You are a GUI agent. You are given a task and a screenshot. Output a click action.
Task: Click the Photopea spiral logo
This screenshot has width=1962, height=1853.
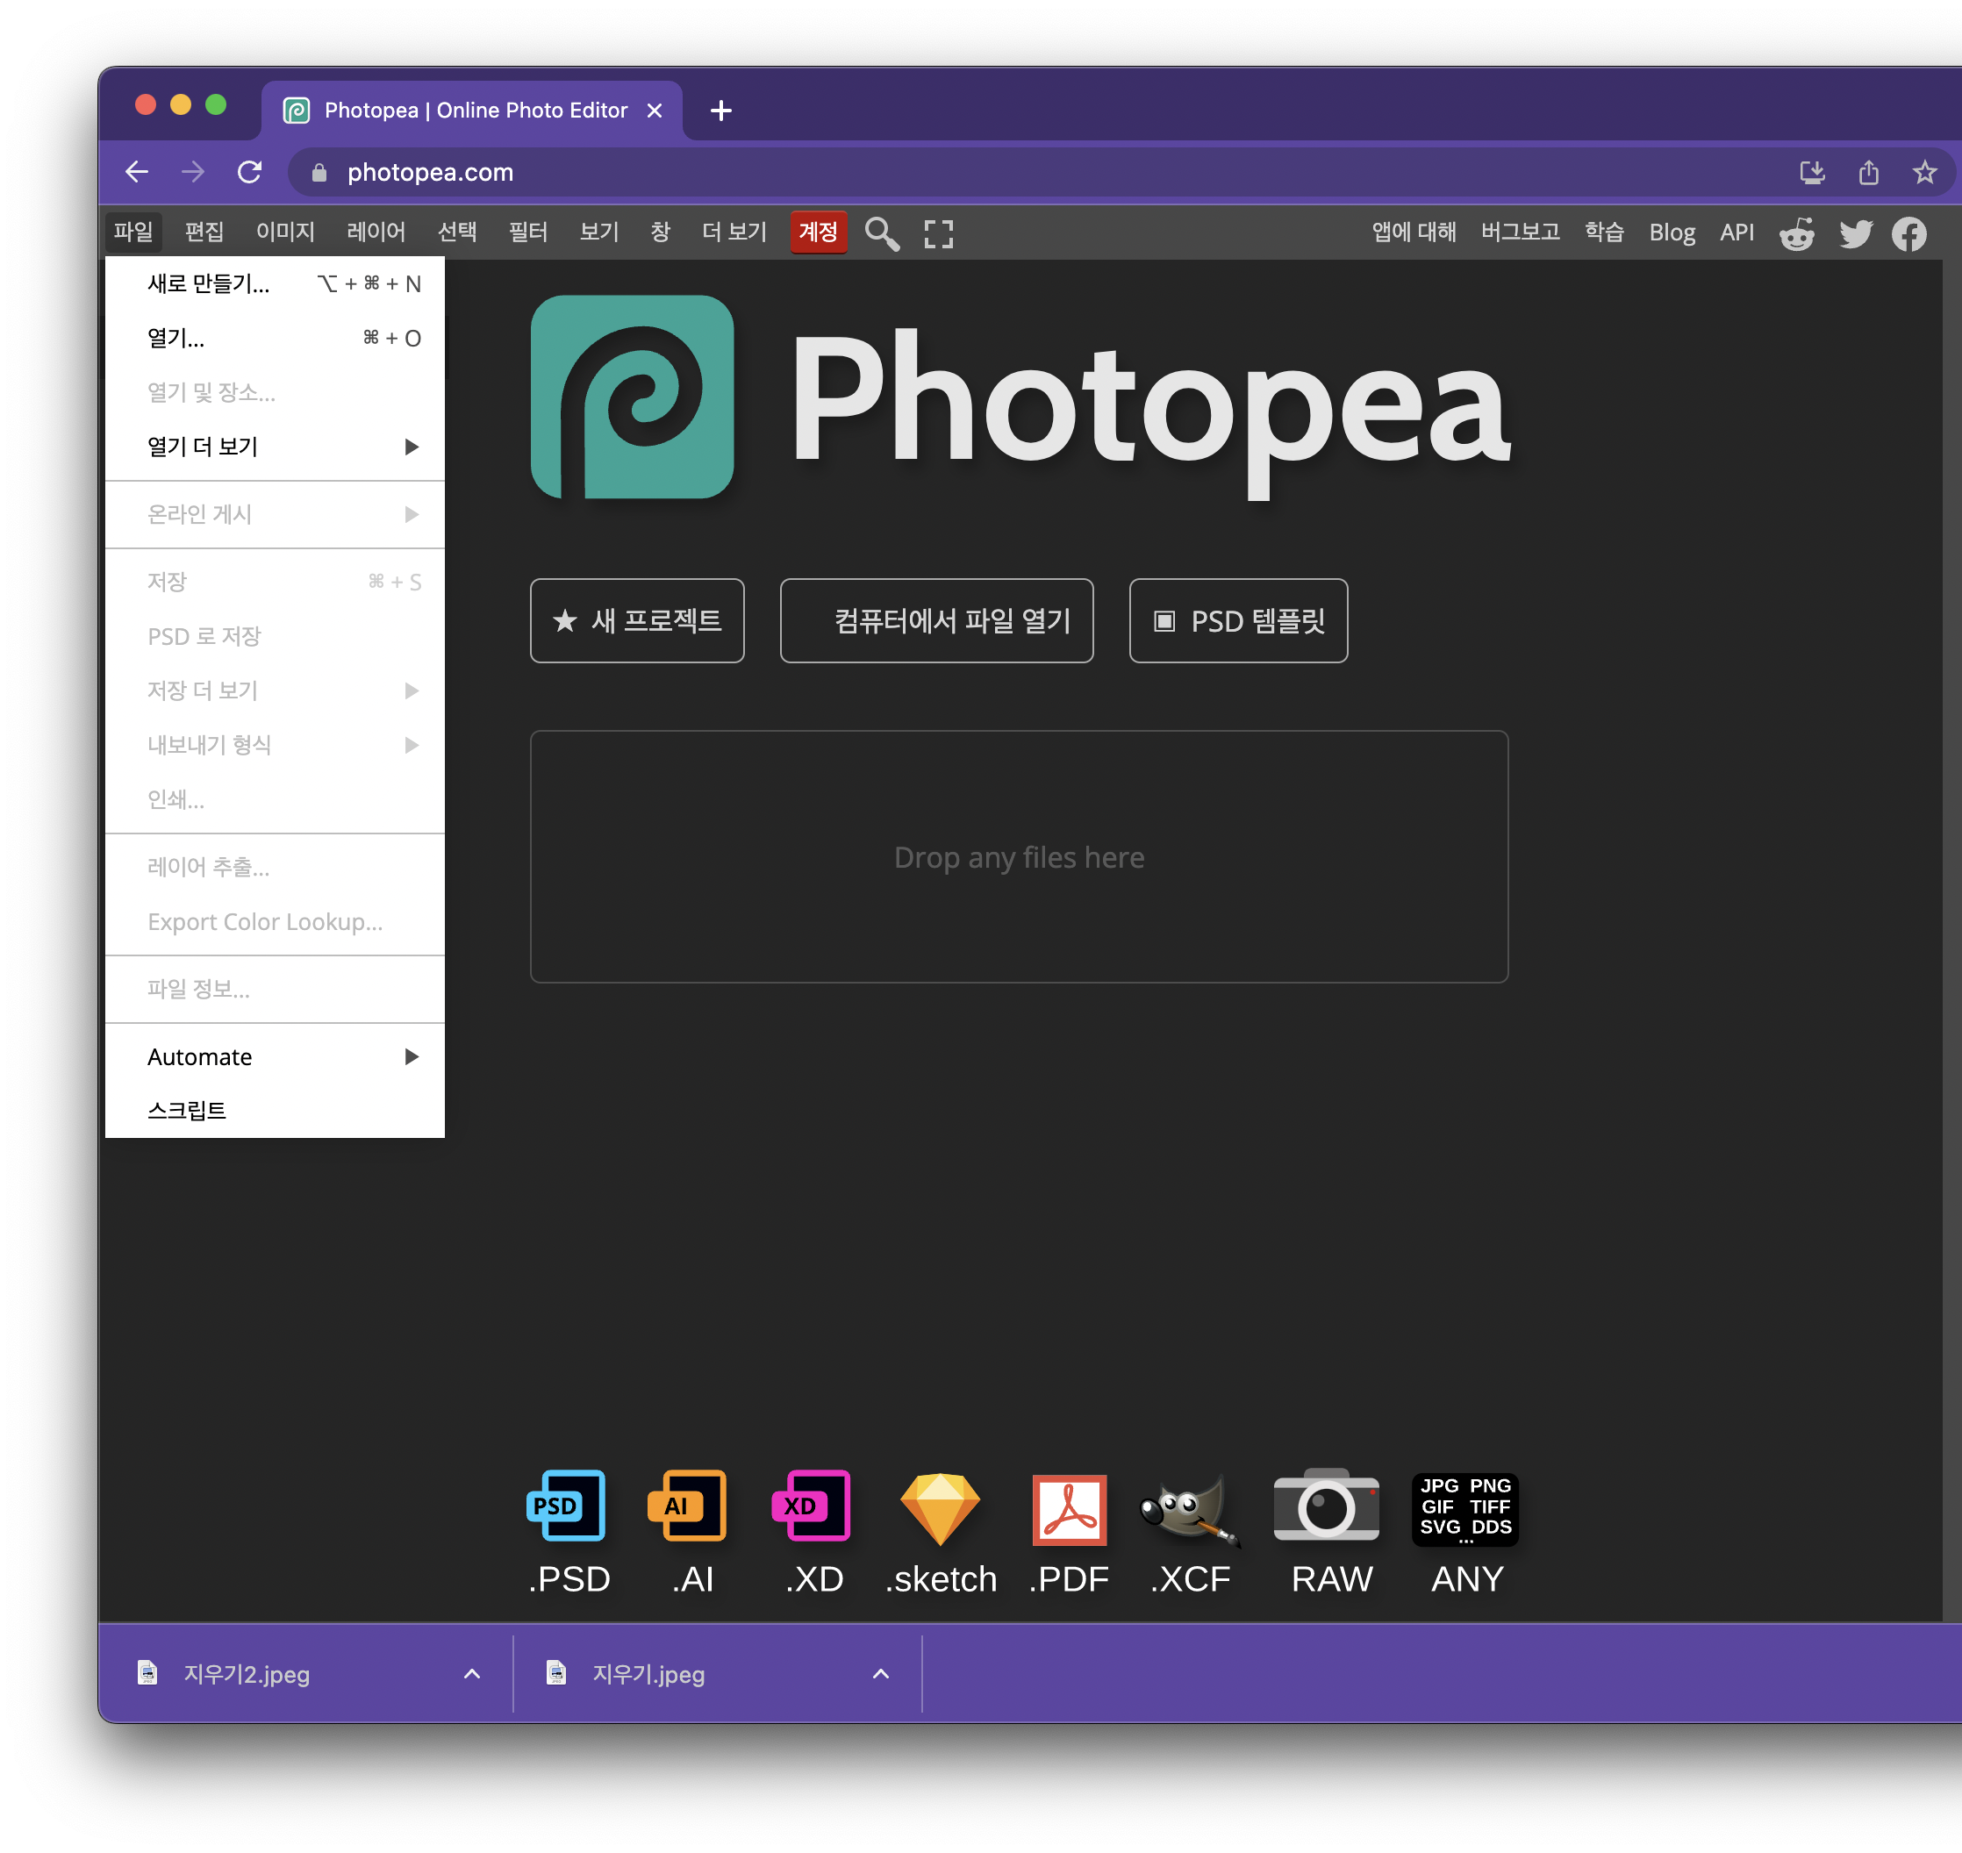coord(633,397)
